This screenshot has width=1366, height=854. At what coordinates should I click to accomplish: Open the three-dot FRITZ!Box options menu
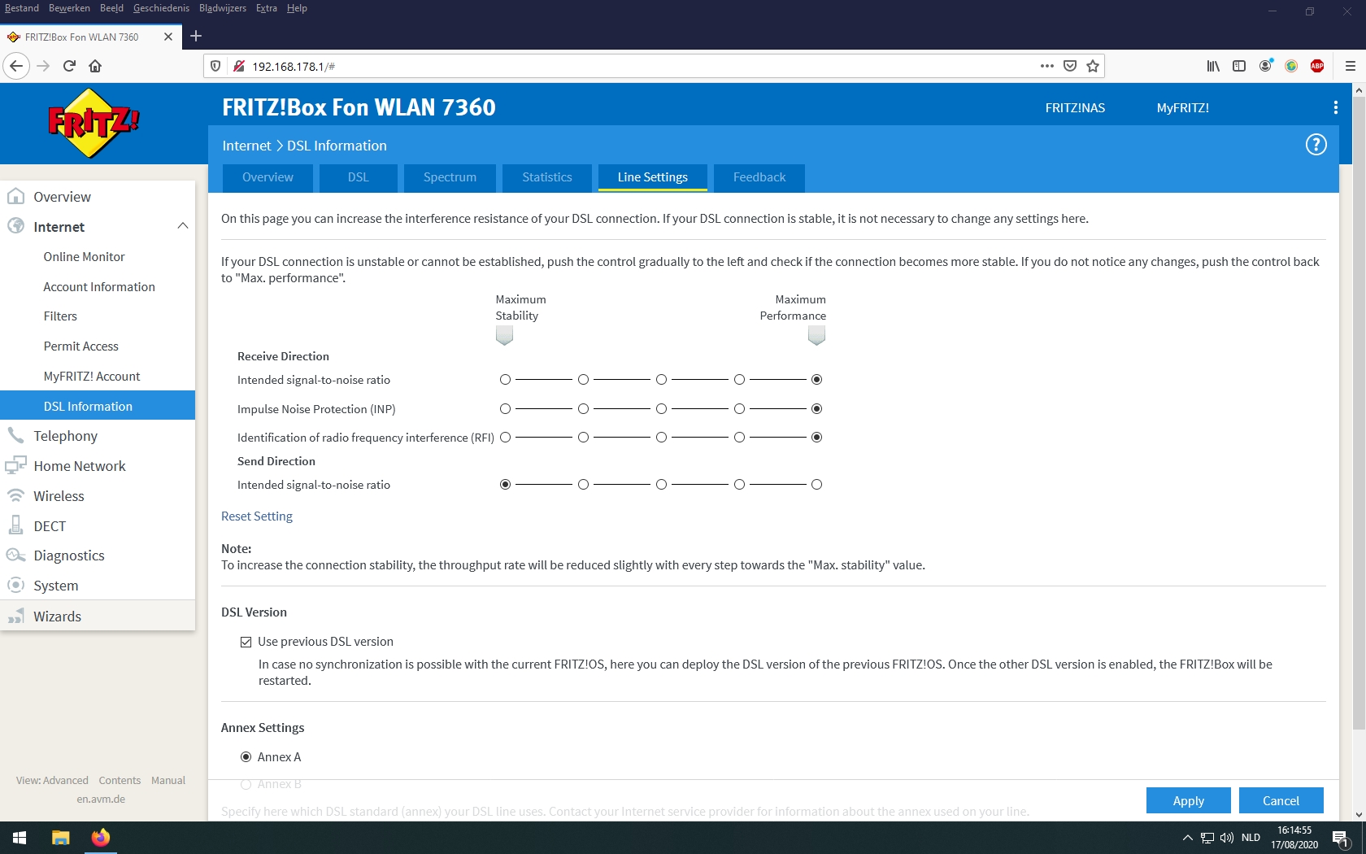[1335, 107]
